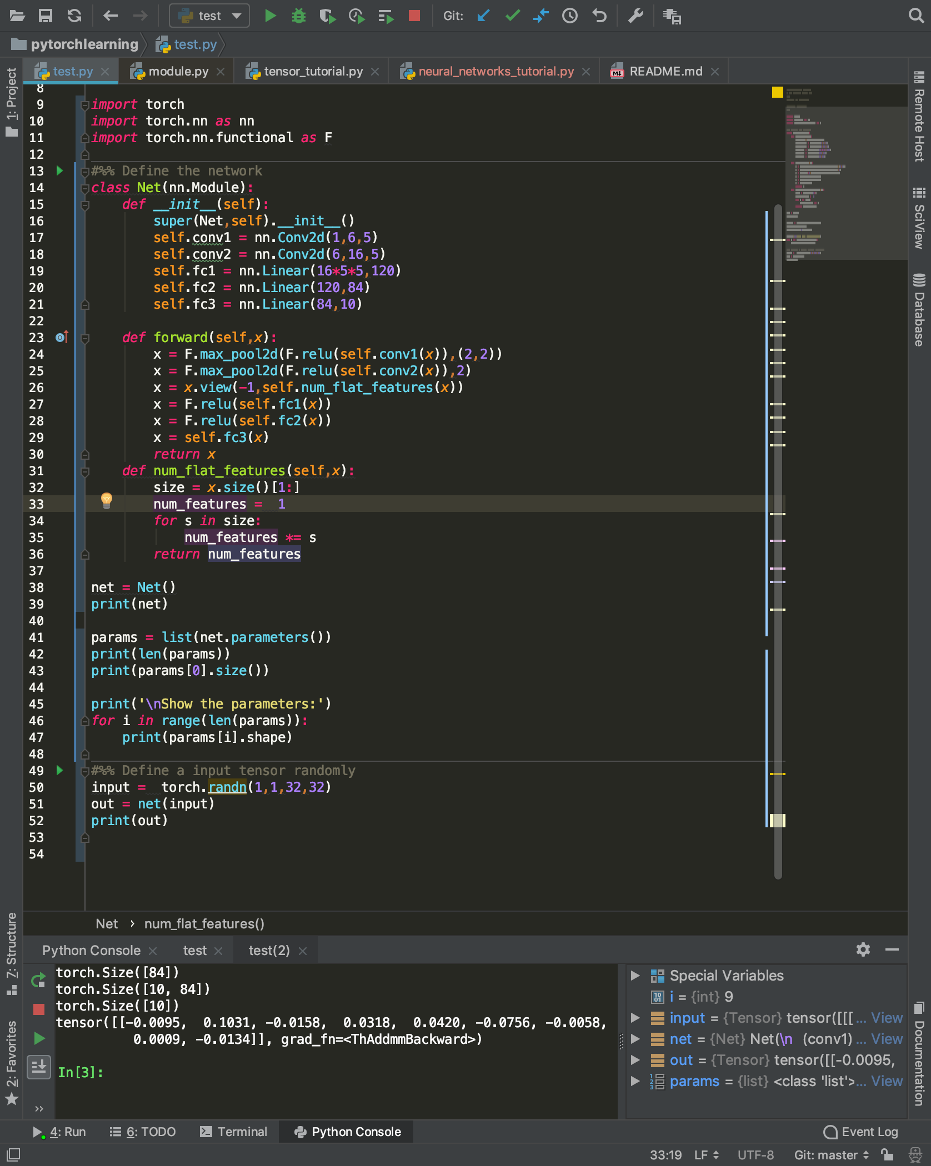
Task: Click the yellow inspection status indicator
Action: tap(777, 92)
